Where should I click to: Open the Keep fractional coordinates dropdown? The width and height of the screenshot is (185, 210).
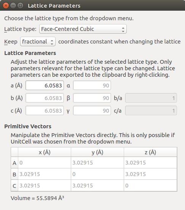[38, 42]
